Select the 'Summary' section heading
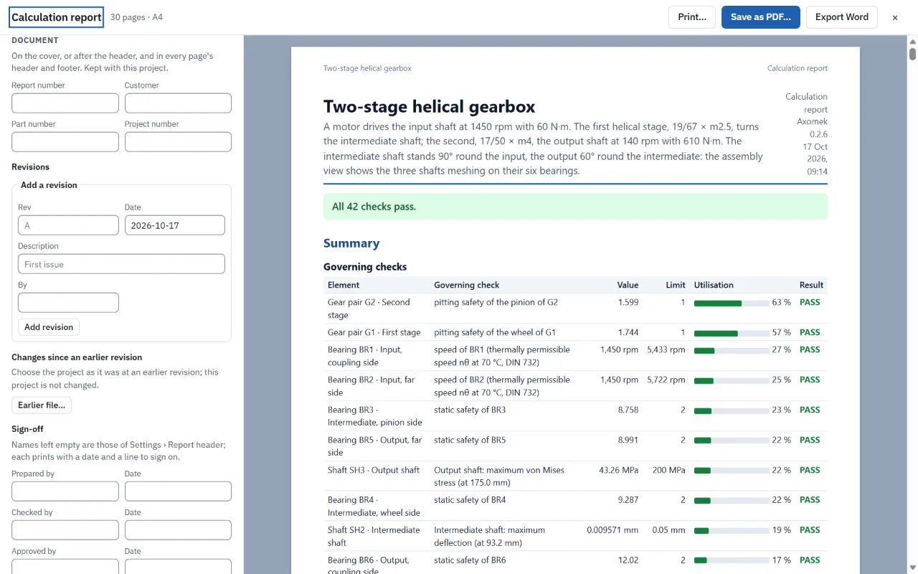The height and width of the screenshot is (574, 918). 351,243
